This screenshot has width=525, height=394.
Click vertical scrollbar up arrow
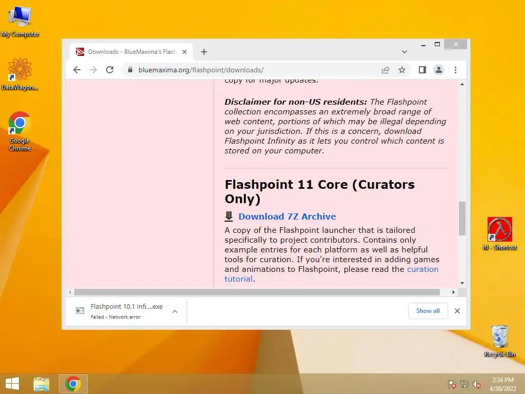462,84
